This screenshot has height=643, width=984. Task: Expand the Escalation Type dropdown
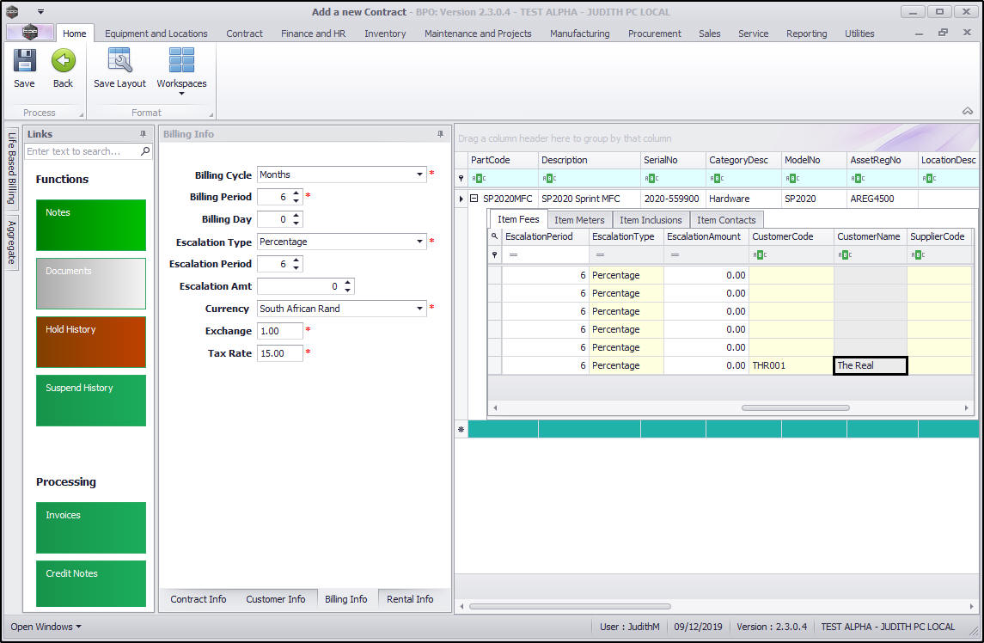[x=420, y=242]
